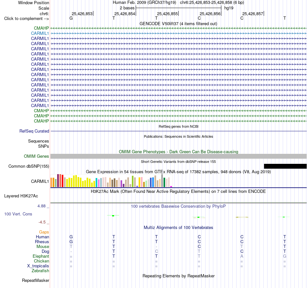Click the chr6:25,426,853-25,426,858 position text

[212, 3]
